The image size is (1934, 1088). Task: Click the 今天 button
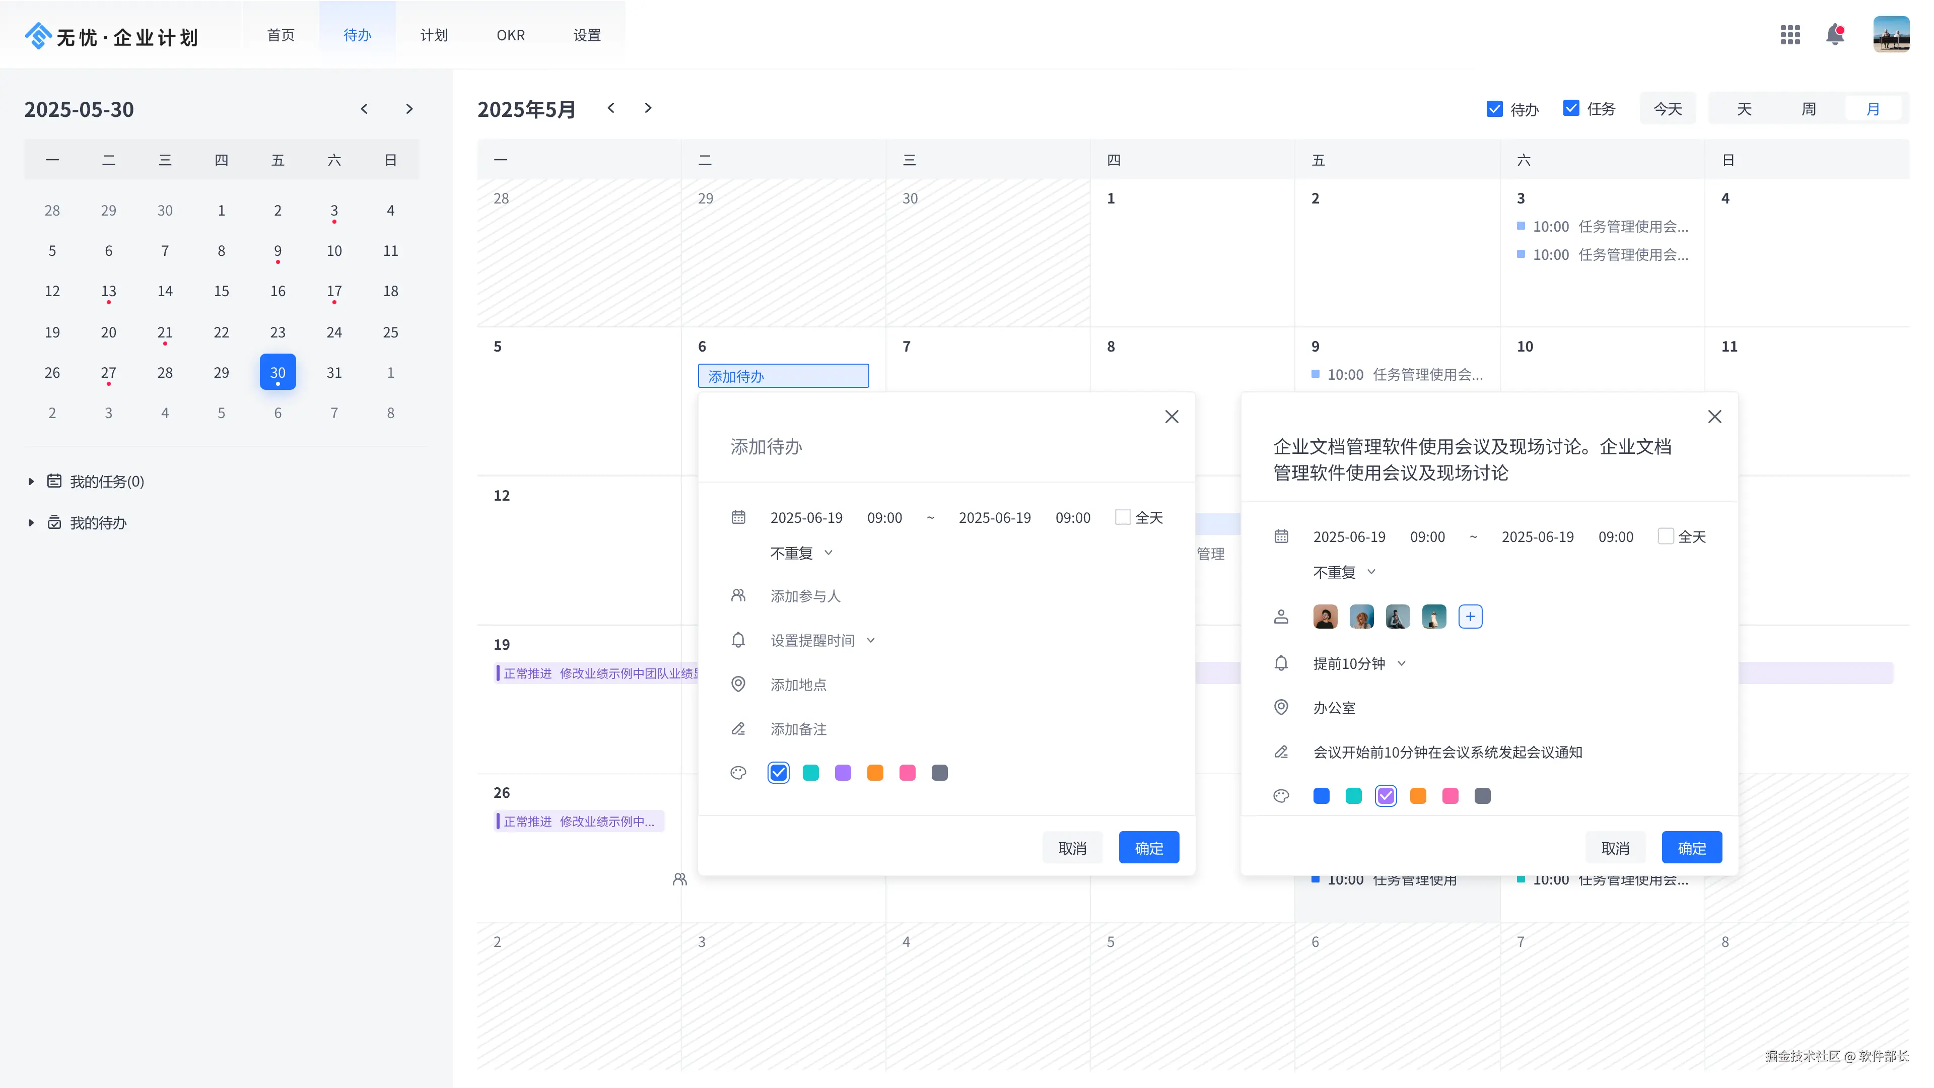(1668, 109)
